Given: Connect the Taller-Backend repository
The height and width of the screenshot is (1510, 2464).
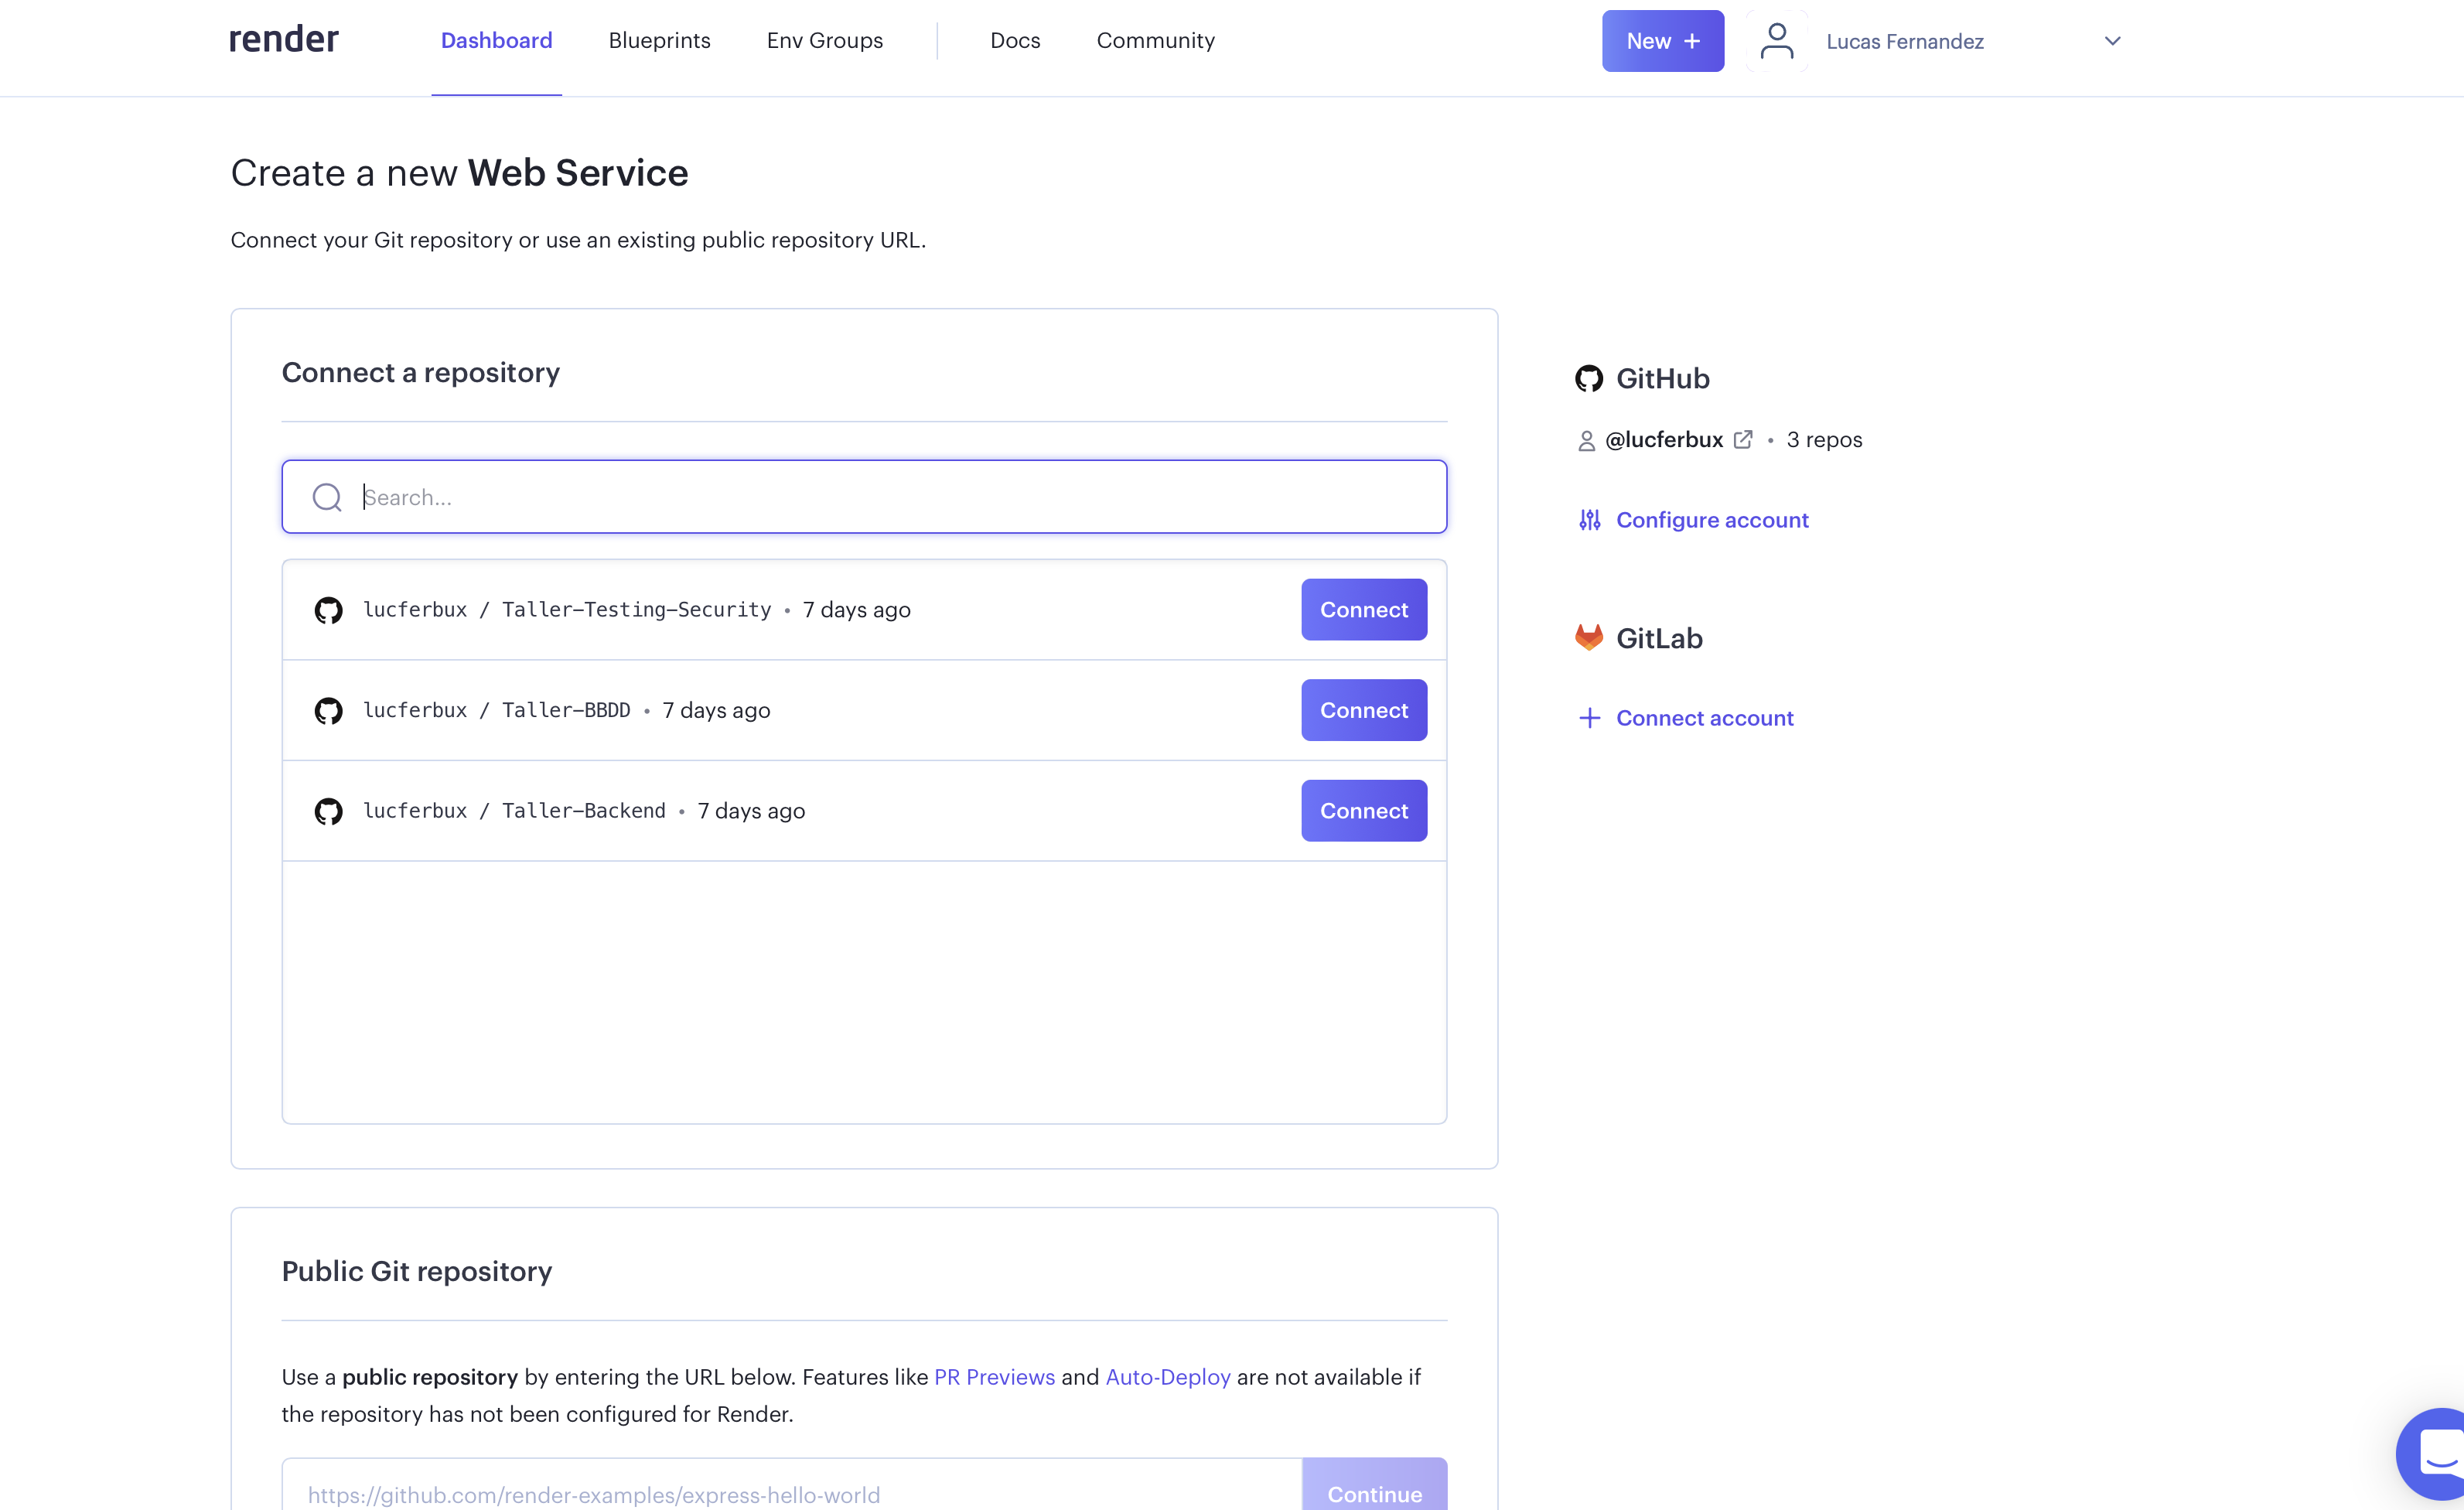Looking at the screenshot, I should pos(1363,811).
